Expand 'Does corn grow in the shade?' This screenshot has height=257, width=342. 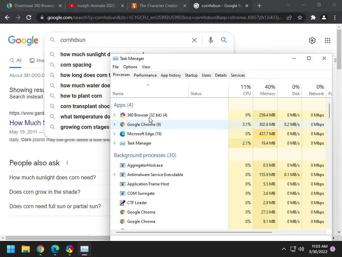click(x=59, y=192)
